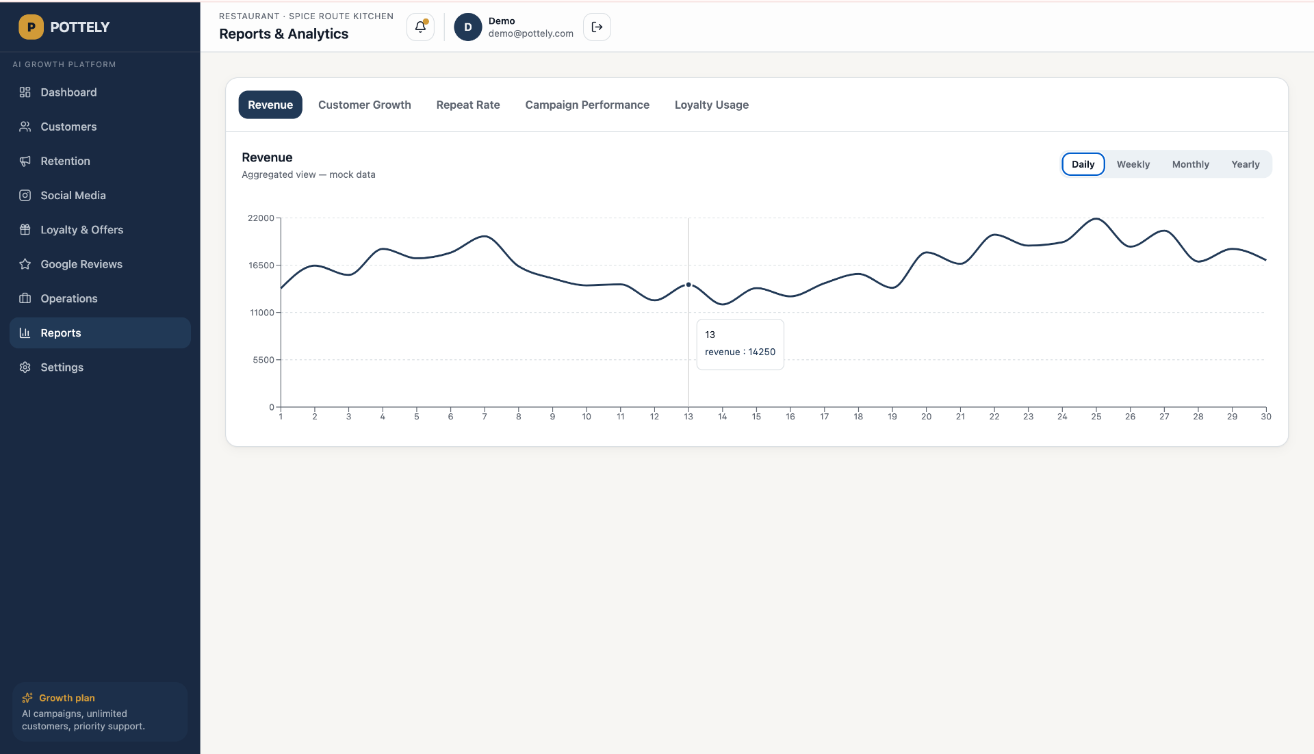Click the Dashboard grid icon

click(25, 92)
